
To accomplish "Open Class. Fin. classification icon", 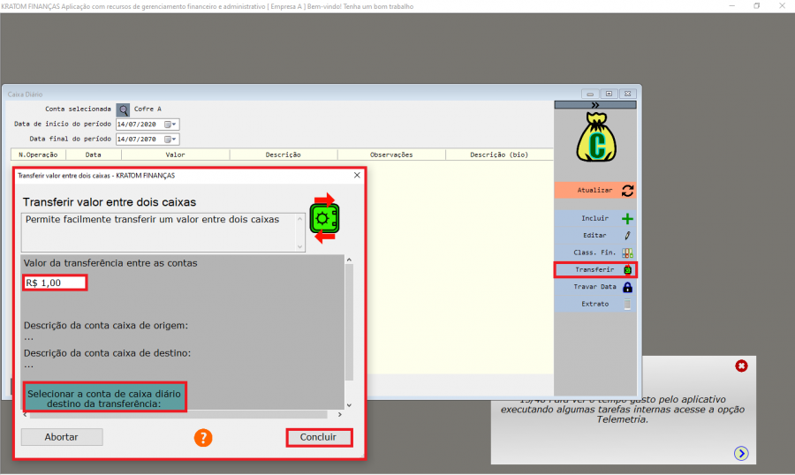I will [x=628, y=253].
